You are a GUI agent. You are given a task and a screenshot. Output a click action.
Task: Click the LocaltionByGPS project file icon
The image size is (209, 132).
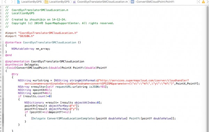pos(18,2)
